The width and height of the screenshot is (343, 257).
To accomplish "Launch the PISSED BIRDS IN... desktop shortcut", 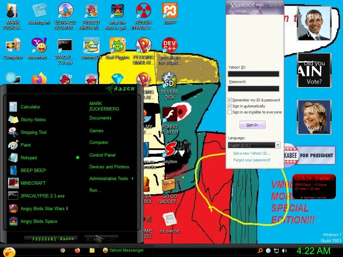I will [91, 16].
